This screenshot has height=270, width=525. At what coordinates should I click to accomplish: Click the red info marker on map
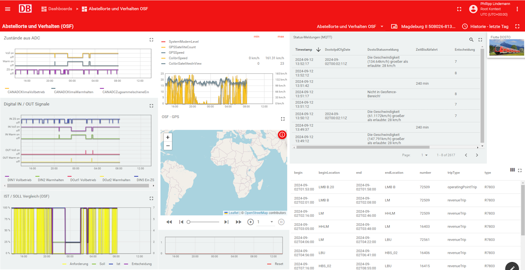point(282,135)
